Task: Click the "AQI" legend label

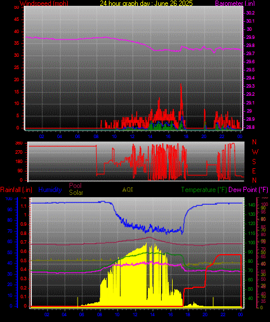Action: click(x=127, y=190)
